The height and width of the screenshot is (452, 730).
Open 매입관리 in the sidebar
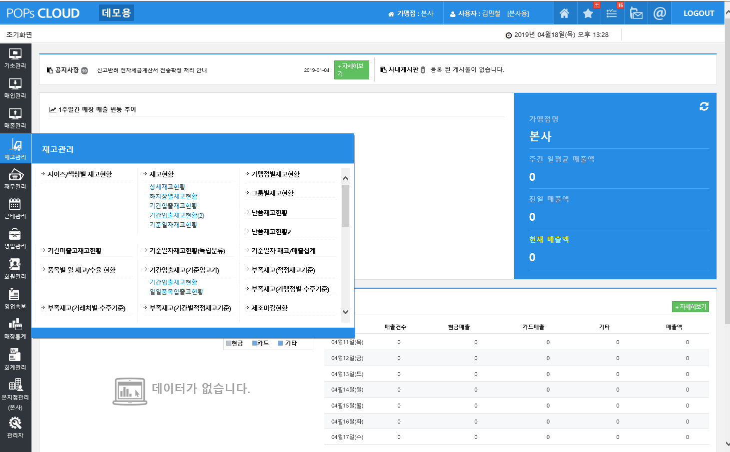pyautogui.click(x=15, y=88)
